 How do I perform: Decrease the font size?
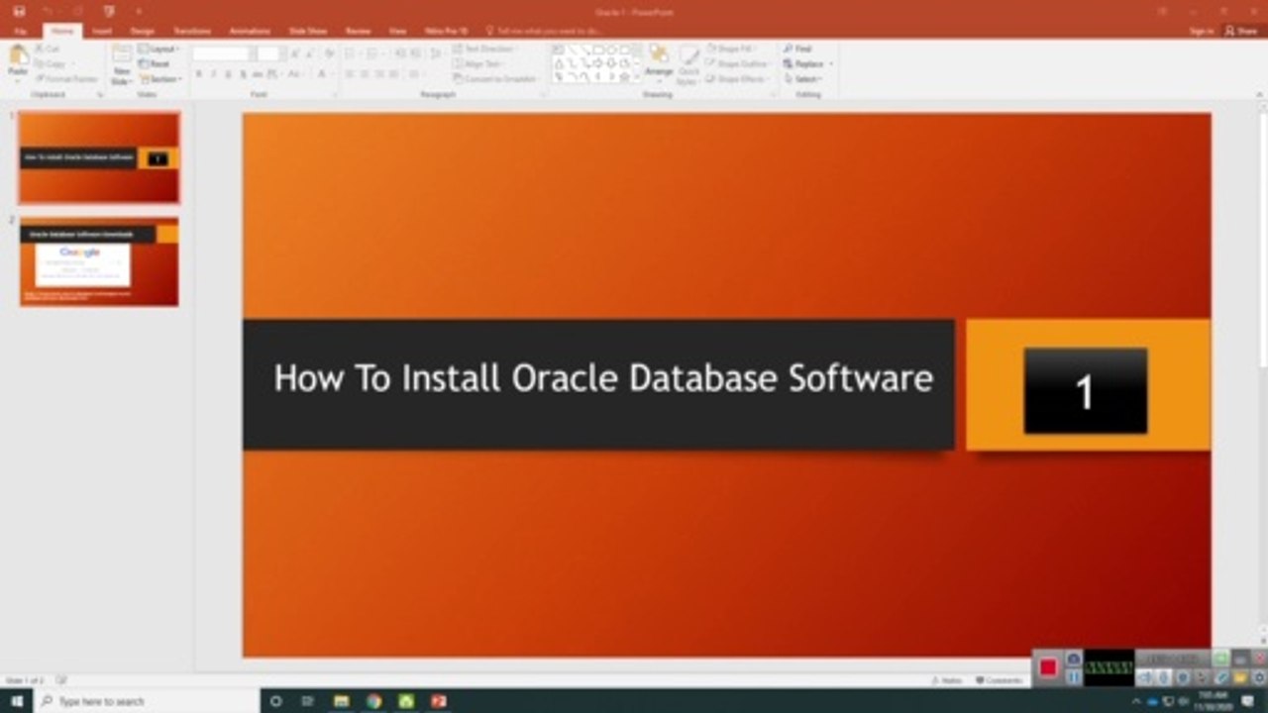point(309,53)
